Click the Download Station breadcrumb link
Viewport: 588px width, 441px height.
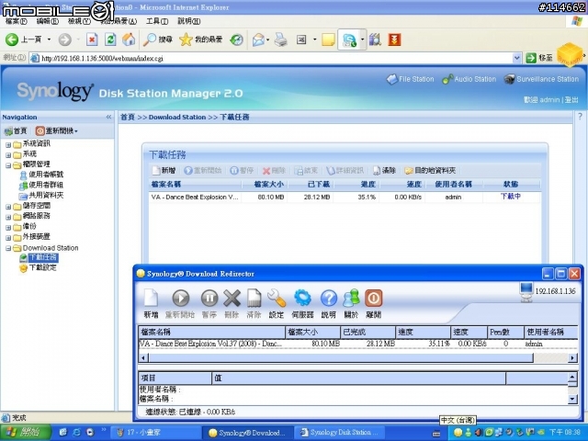(177, 117)
